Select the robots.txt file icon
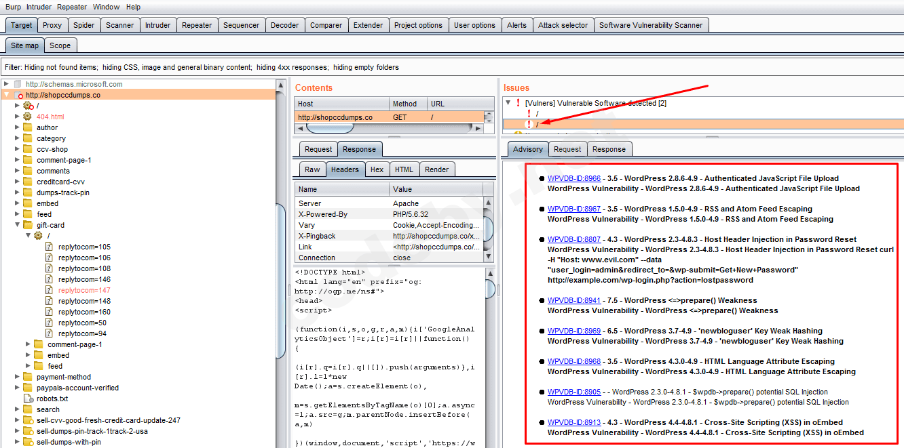This screenshot has height=448, width=904. (28, 399)
